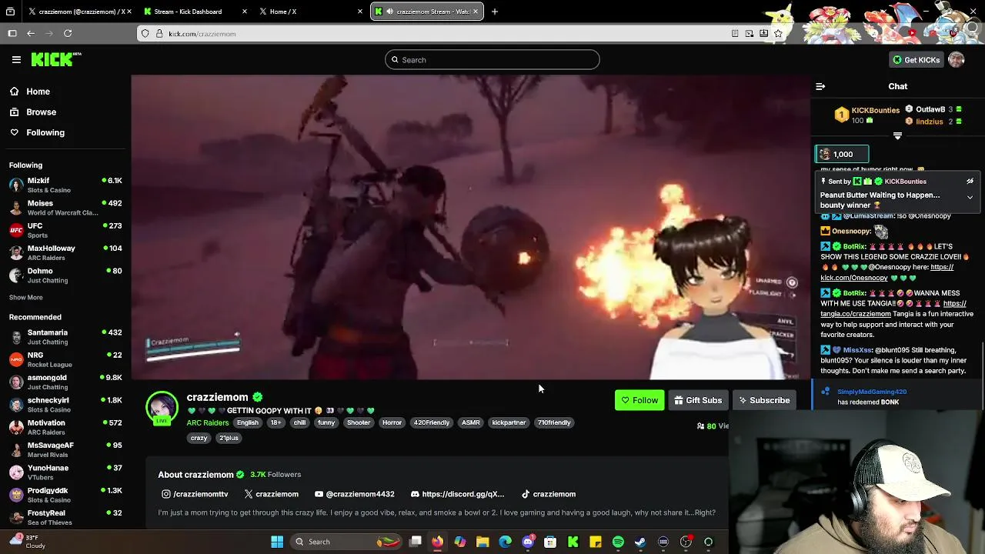Open Steam from the taskbar

(640, 542)
